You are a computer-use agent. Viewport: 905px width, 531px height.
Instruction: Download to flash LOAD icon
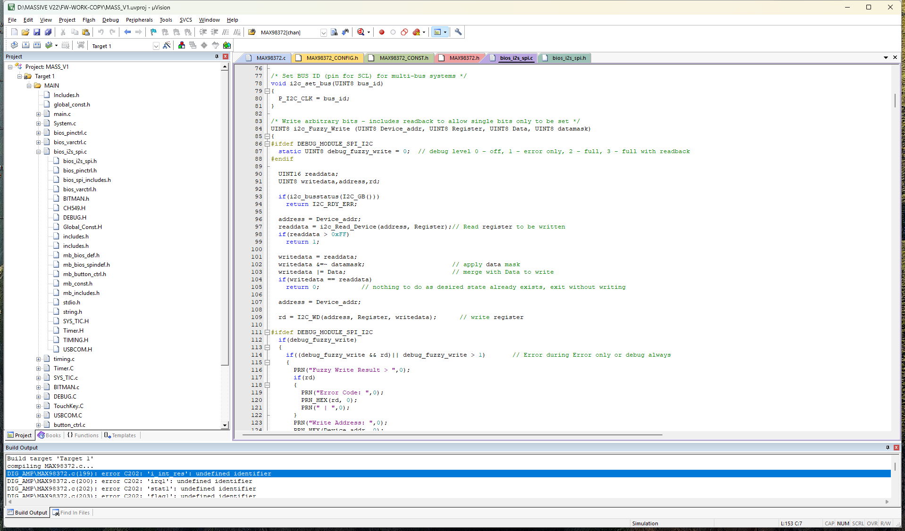pos(81,45)
